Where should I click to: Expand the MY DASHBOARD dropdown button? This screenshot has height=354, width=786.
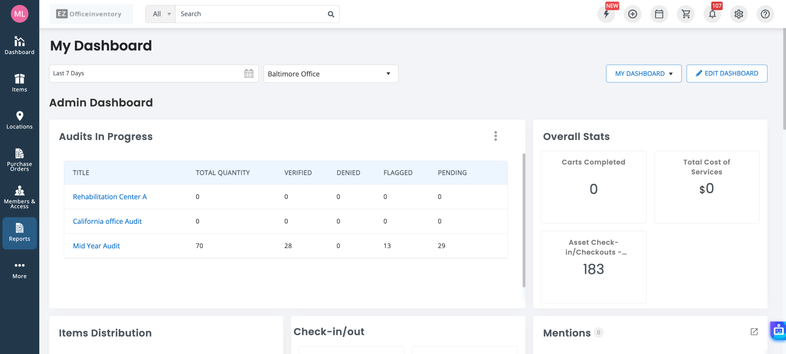pyautogui.click(x=644, y=74)
